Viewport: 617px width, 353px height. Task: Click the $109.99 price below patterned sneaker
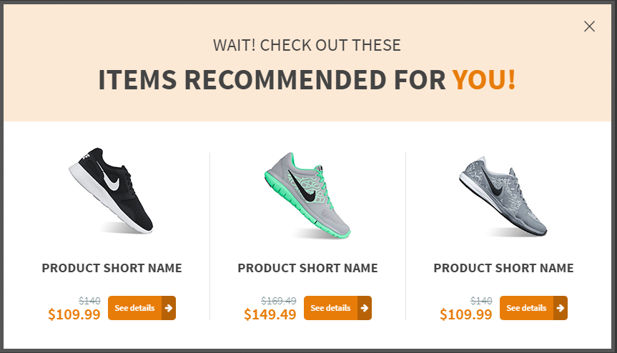click(466, 314)
